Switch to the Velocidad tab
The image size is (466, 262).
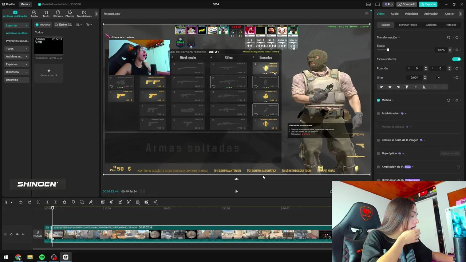pyautogui.click(x=411, y=14)
